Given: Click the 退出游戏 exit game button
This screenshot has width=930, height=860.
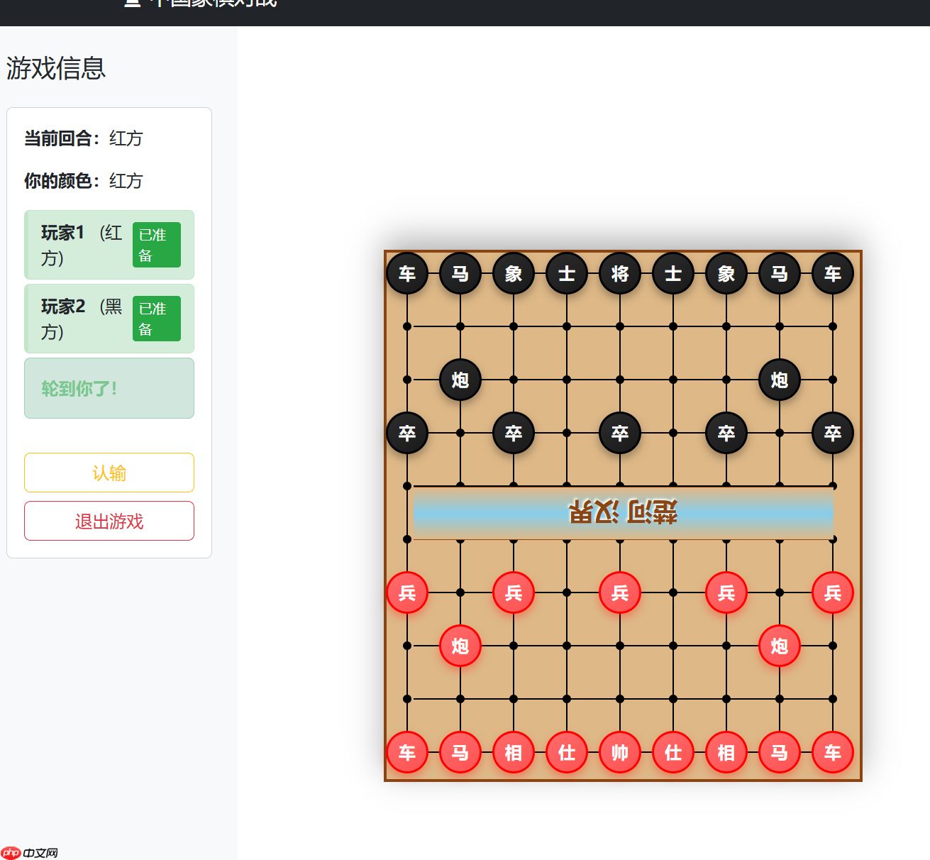Looking at the screenshot, I should coord(109,520).
